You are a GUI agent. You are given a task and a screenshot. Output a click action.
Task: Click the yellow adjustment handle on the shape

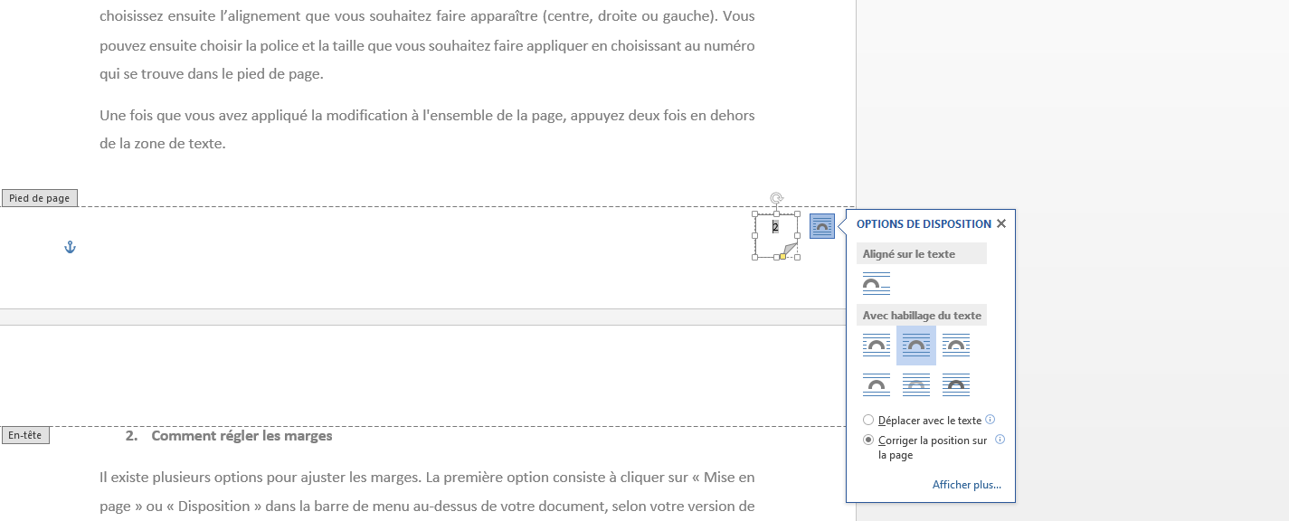pos(782,257)
